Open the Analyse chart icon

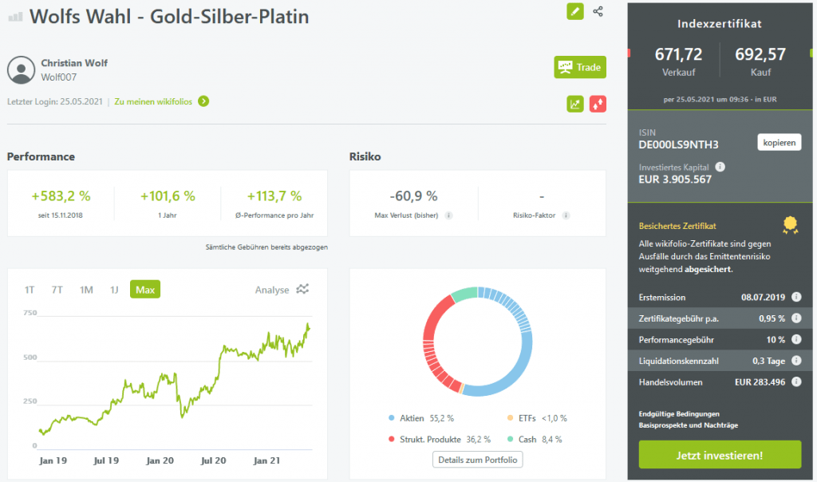tap(302, 289)
